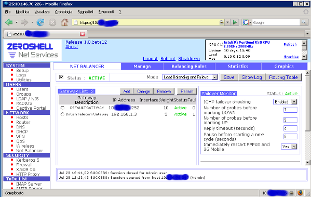Open the address bar URL history dropdown
The width and height of the screenshot is (311, 197).
tap(228, 22)
